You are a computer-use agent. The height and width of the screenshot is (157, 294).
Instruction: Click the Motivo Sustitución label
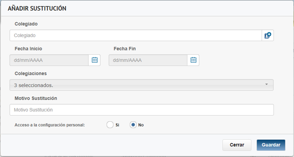[36, 98]
